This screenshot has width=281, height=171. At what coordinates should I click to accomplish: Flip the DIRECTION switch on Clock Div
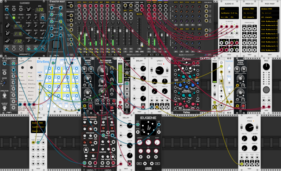pyautogui.click(x=5, y=96)
